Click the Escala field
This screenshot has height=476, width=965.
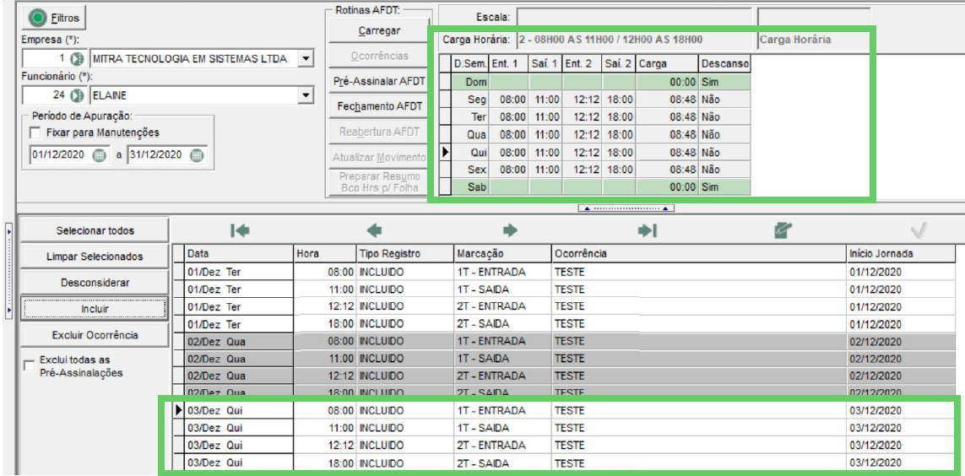click(634, 17)
